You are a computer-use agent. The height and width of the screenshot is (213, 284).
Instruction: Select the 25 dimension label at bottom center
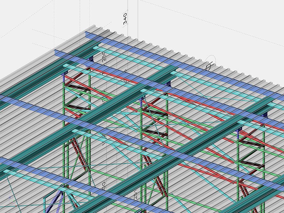point(135,196)
